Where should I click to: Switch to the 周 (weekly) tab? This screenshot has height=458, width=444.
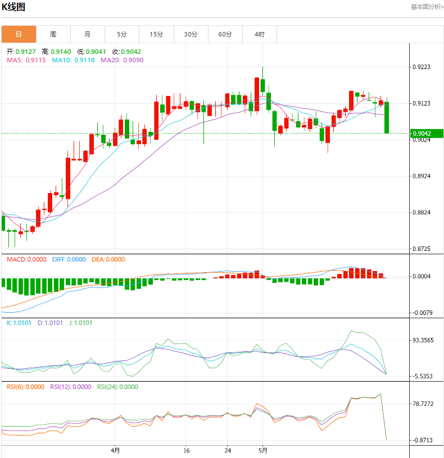tap(53, 34)
